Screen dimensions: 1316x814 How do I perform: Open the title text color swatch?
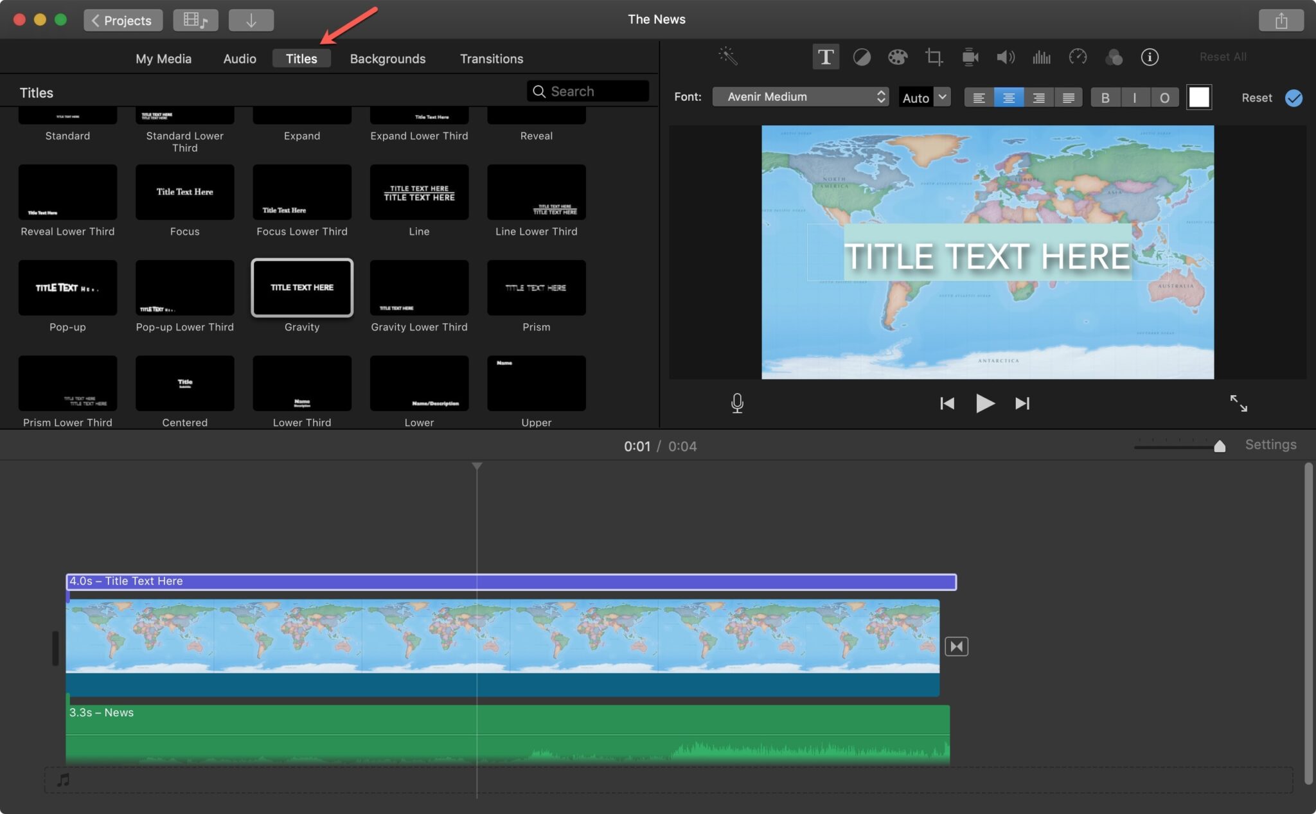1199,97
